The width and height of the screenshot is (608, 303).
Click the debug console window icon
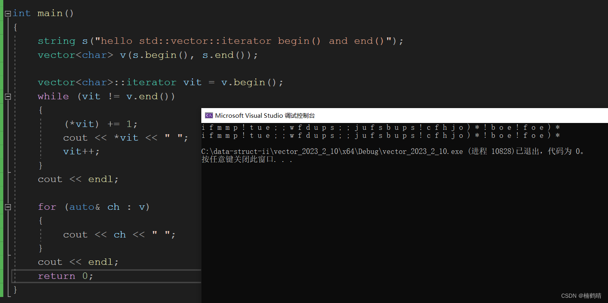[x=209, y=116]
